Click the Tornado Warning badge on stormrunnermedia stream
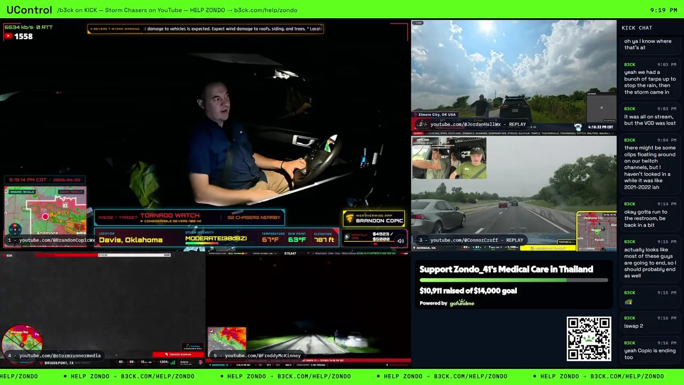Image resolution: width=684 pixels, height=385 pixels. (x=178, y=355)
